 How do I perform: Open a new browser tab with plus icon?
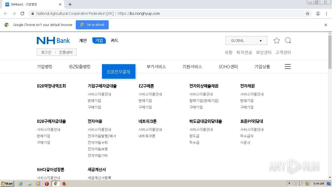coord(70,4)
